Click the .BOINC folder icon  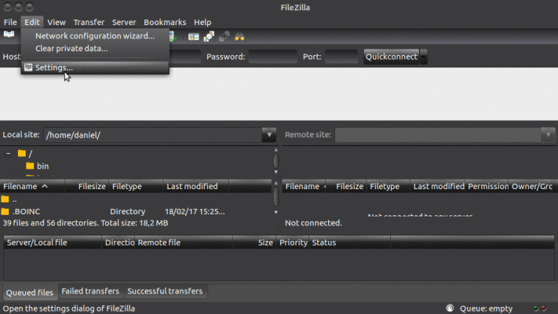5,212
